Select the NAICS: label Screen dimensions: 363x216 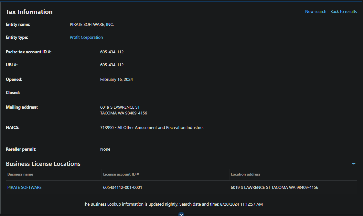[13, 127]
